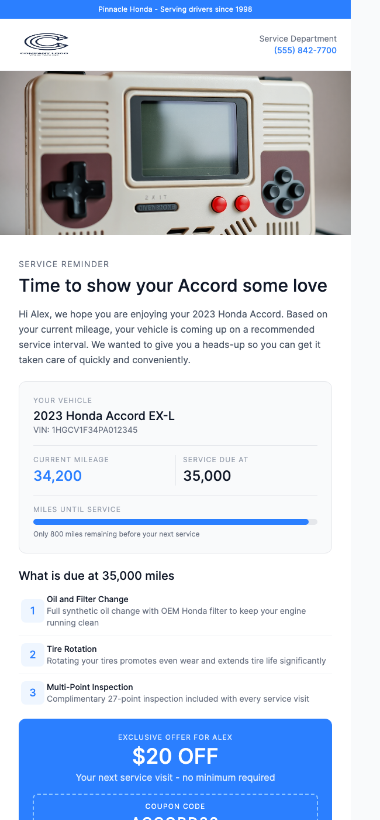380x820 pixels.
Task: Click the VIN number text
Action: (86, 430)
